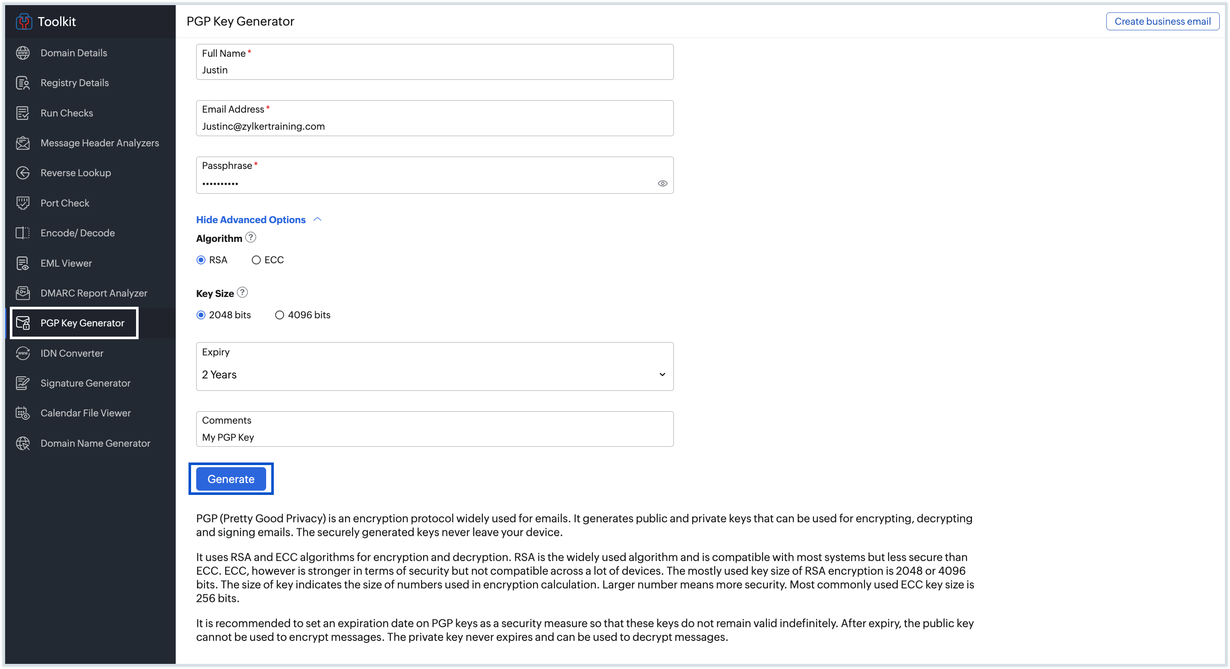1230x669 pixels.
Task: Click into the Comments text field
Action: [434, 437]
